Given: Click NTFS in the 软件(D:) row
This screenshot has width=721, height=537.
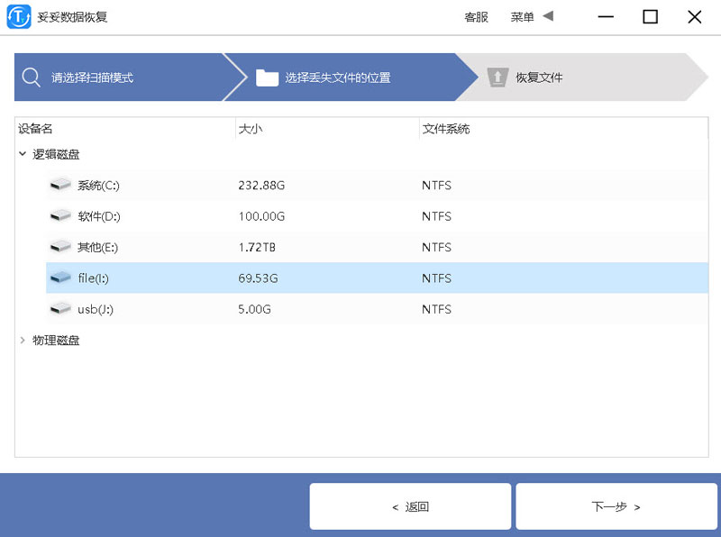Looking at the screenshot, I should click(436, 215).
